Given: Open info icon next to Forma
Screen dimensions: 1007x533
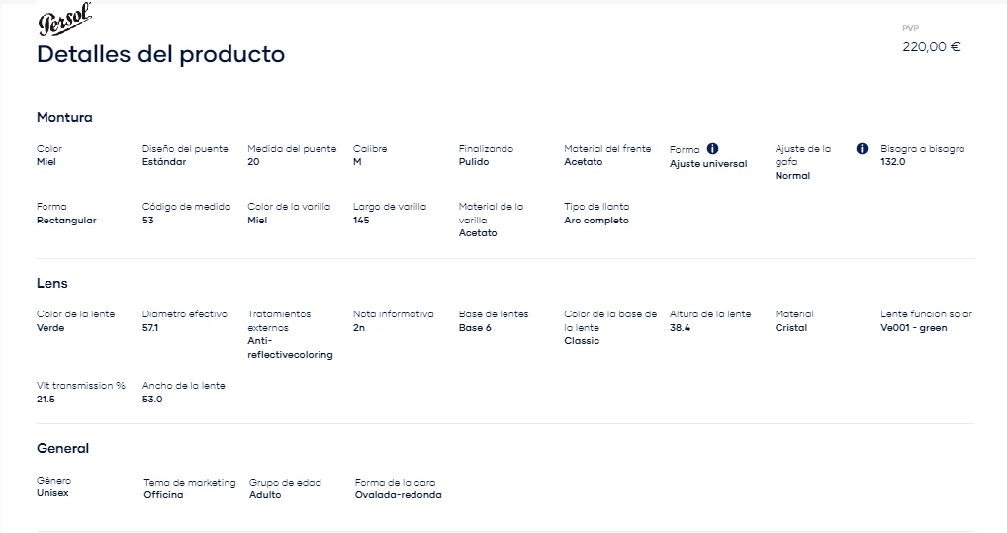Looking at the screenshot, I should click(713, 149).
